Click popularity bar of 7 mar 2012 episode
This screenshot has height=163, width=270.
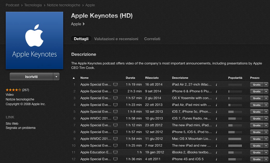click(x=235, y=146)
